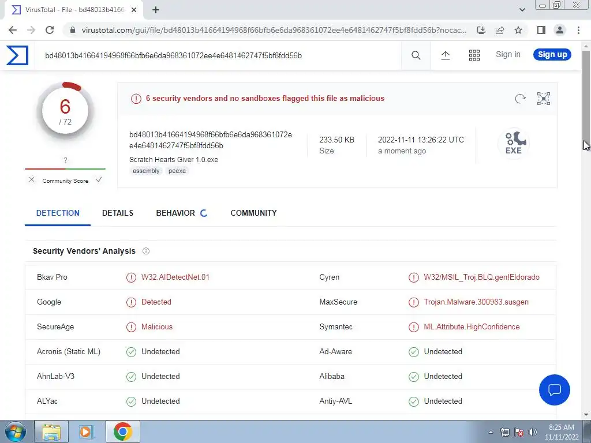Toggle the browser side panel
This screenshot has width=591, height=443.
click(541, 30)
